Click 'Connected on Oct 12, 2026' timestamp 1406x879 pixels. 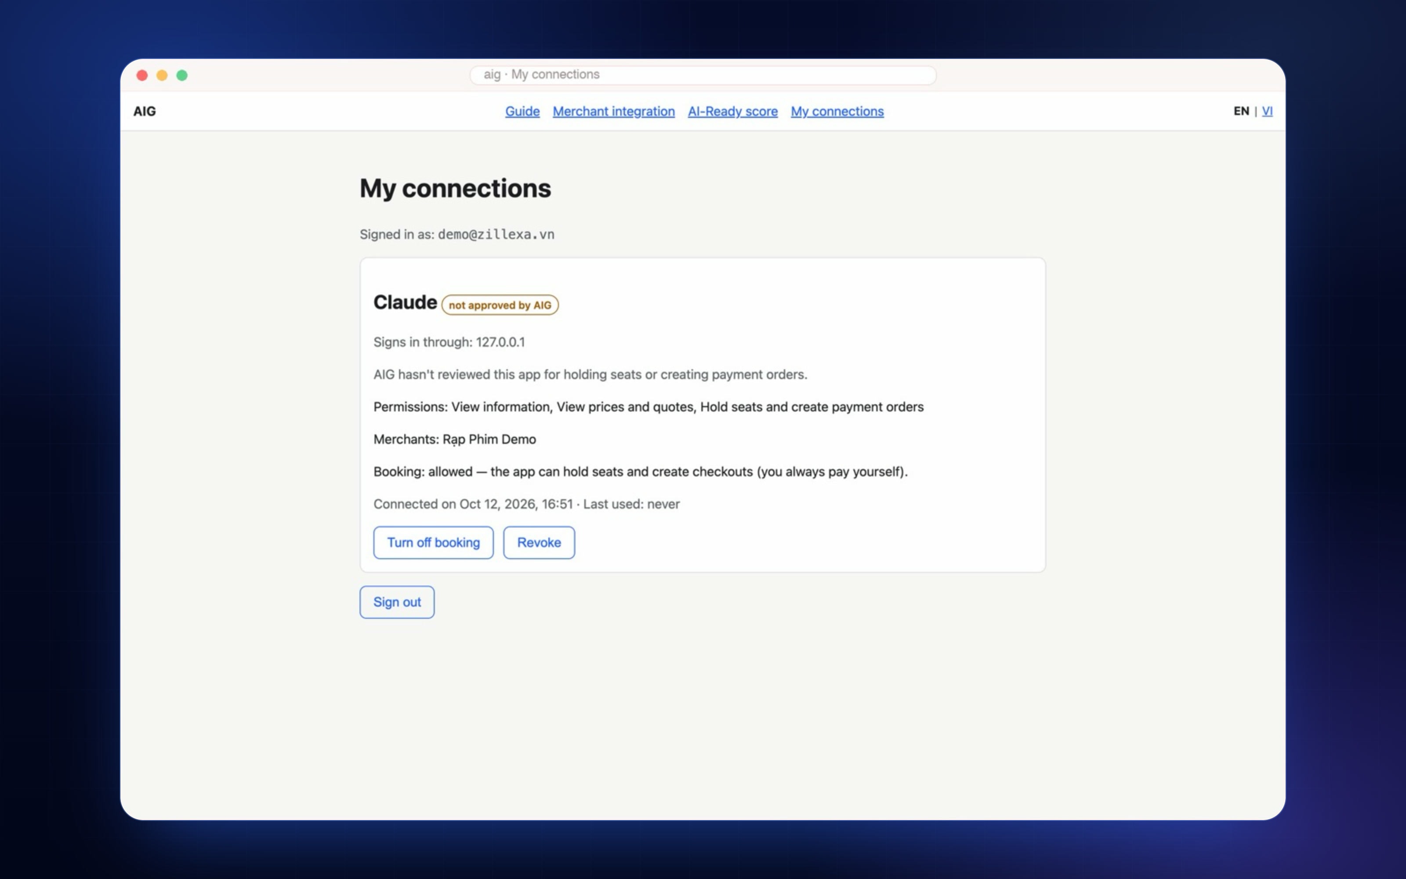(526, 504)
